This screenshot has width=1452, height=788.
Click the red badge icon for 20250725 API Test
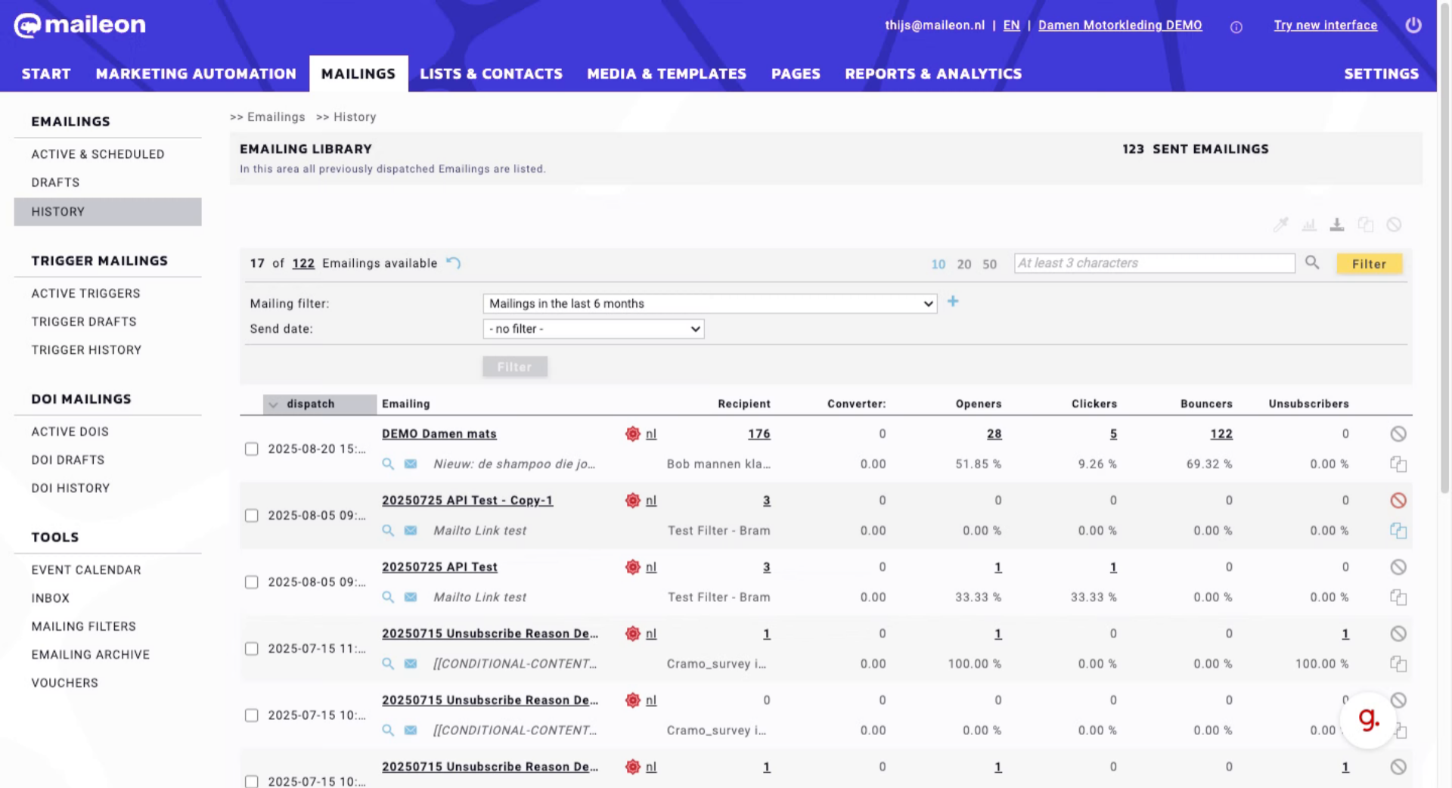pos(633,566)
